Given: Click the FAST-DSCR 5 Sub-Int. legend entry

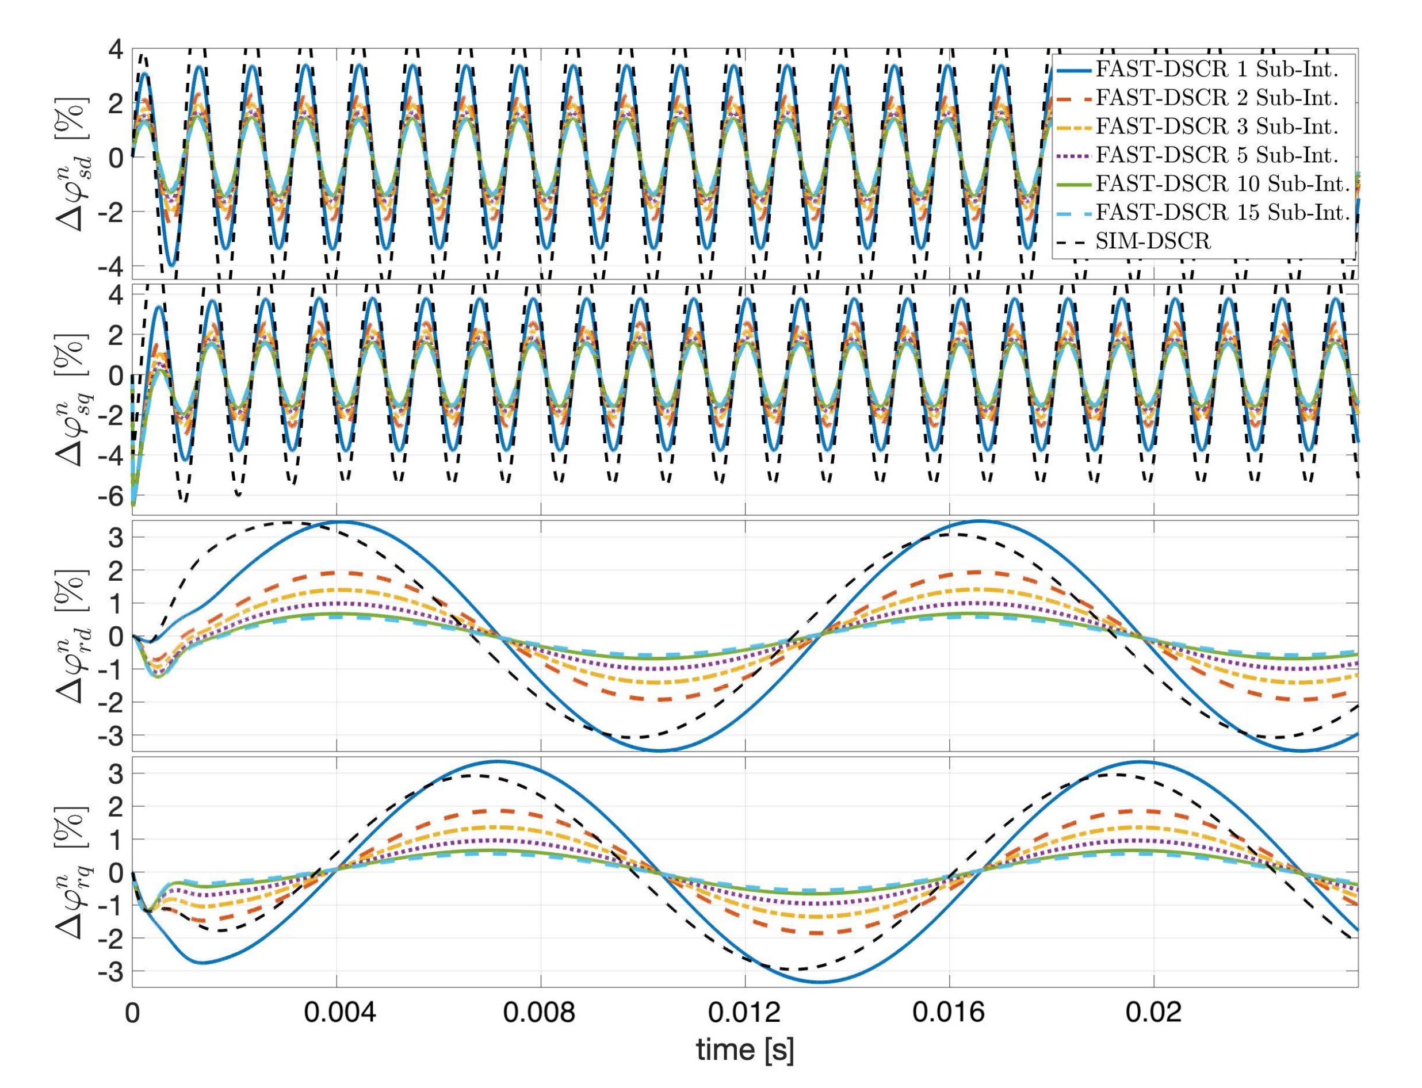Looking at the screenshot, I should click(x=1217, y=155).
